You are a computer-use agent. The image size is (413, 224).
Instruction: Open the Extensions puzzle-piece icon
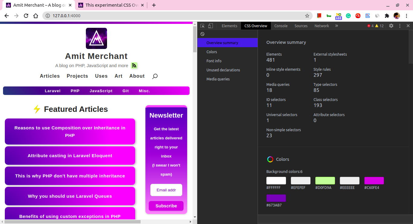pos(387,16)
